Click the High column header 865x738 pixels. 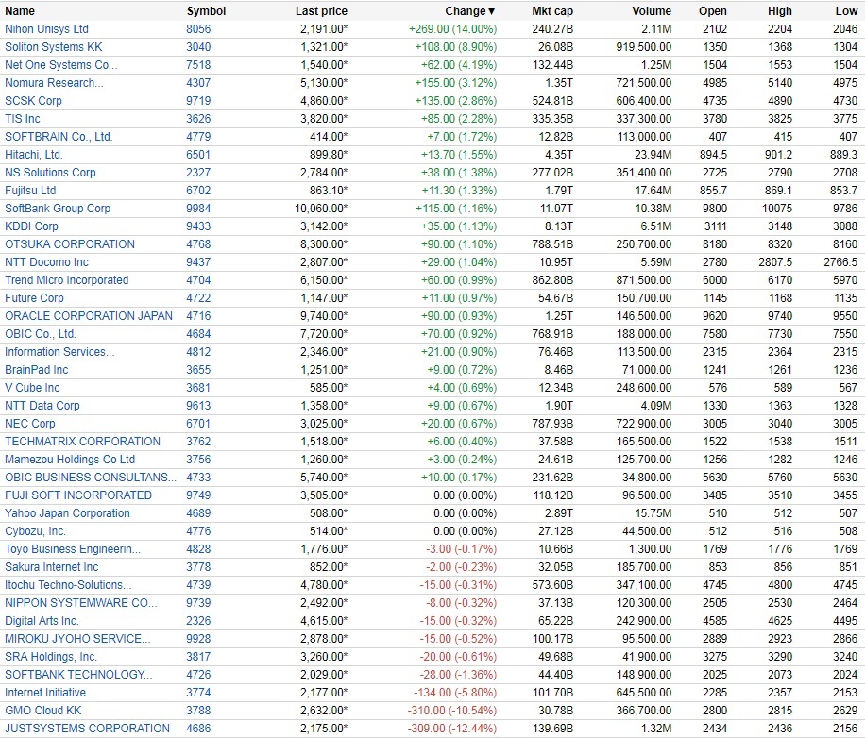779,11
